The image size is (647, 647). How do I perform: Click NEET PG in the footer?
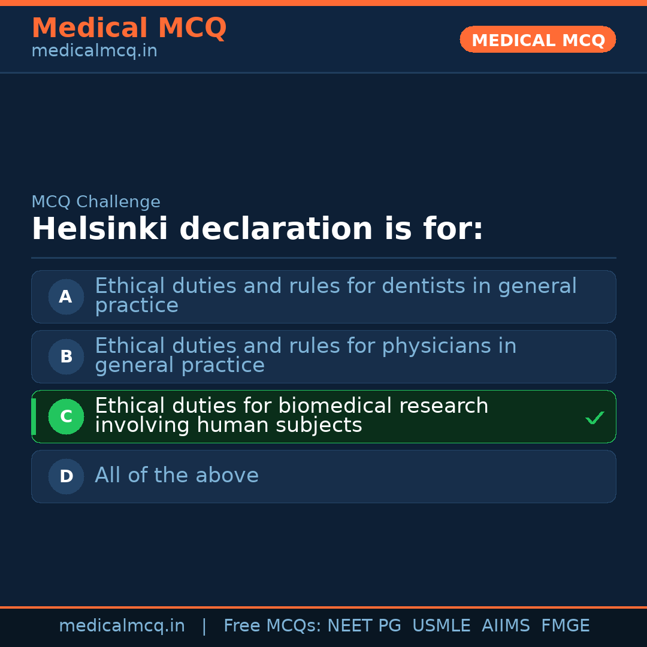pyautogui.click(x=364, y=626)
